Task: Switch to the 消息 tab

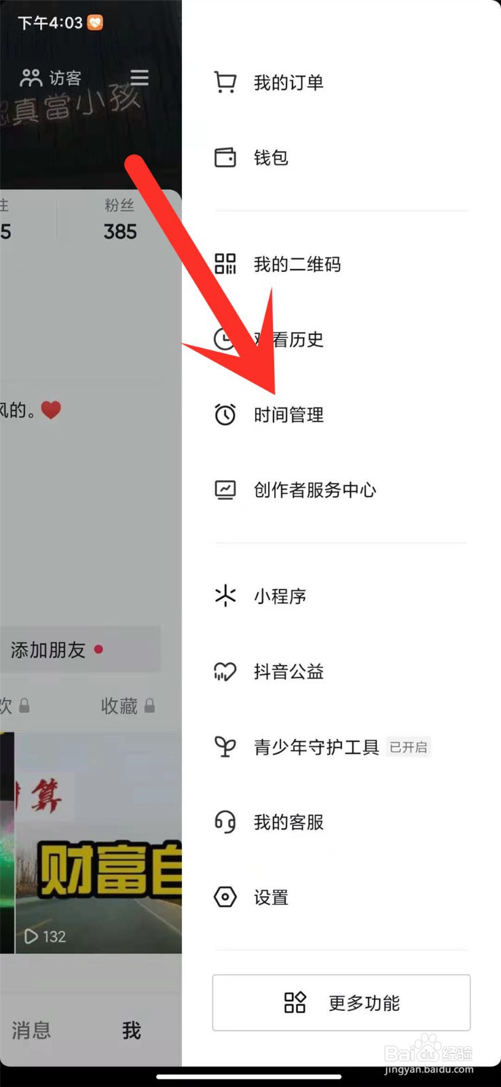Action: tap(31, 1030)
